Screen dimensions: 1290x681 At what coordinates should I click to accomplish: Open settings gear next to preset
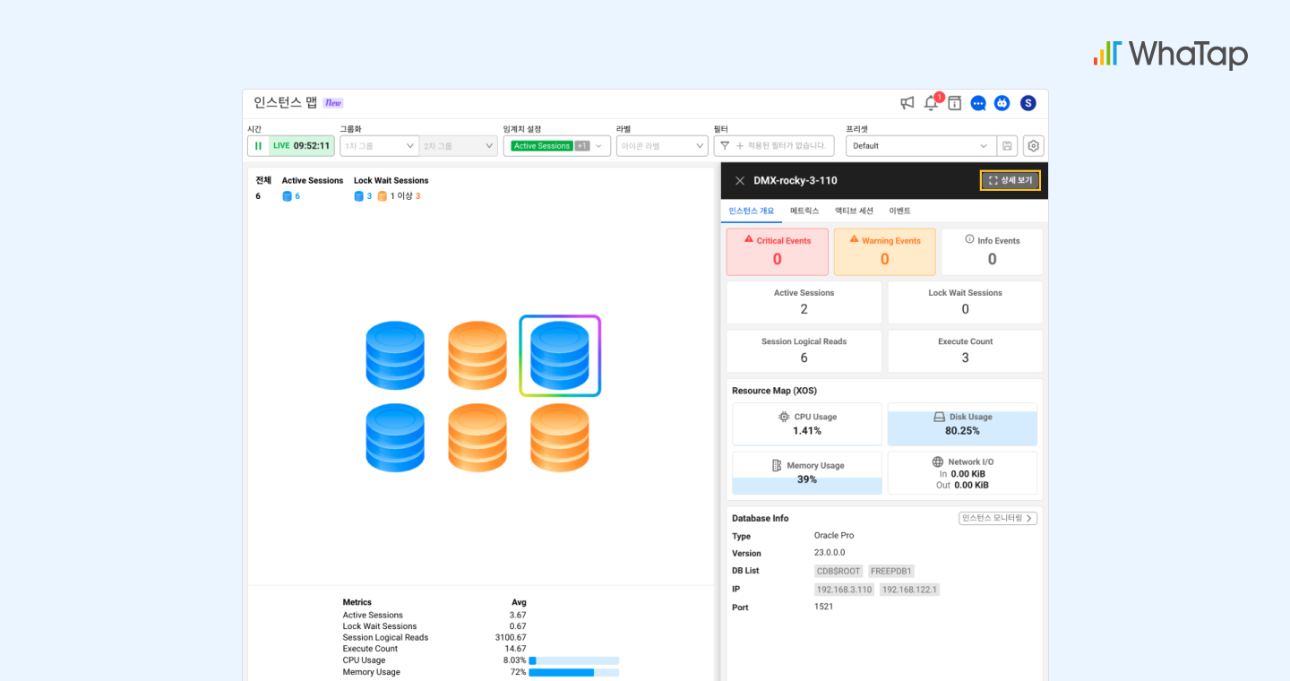[x=1033, y=146]
